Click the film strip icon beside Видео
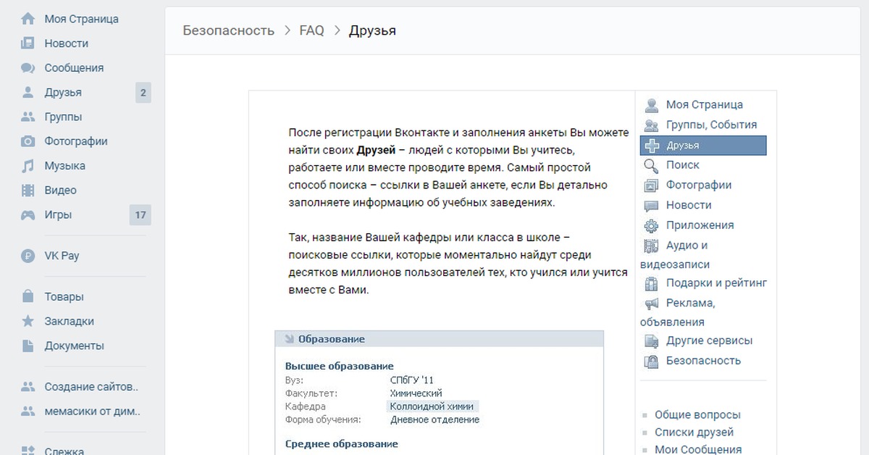 point(28,191)
